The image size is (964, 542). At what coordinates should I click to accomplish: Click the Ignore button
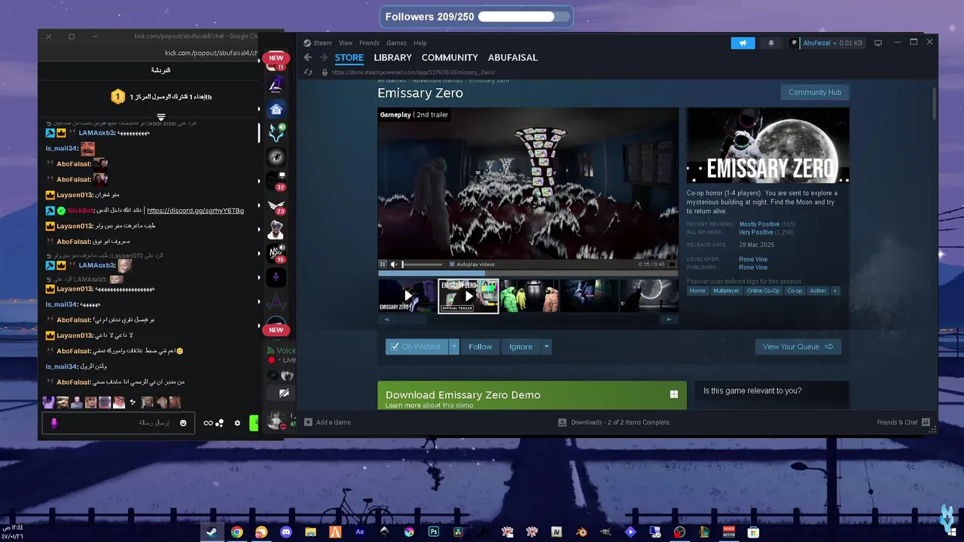520,347
